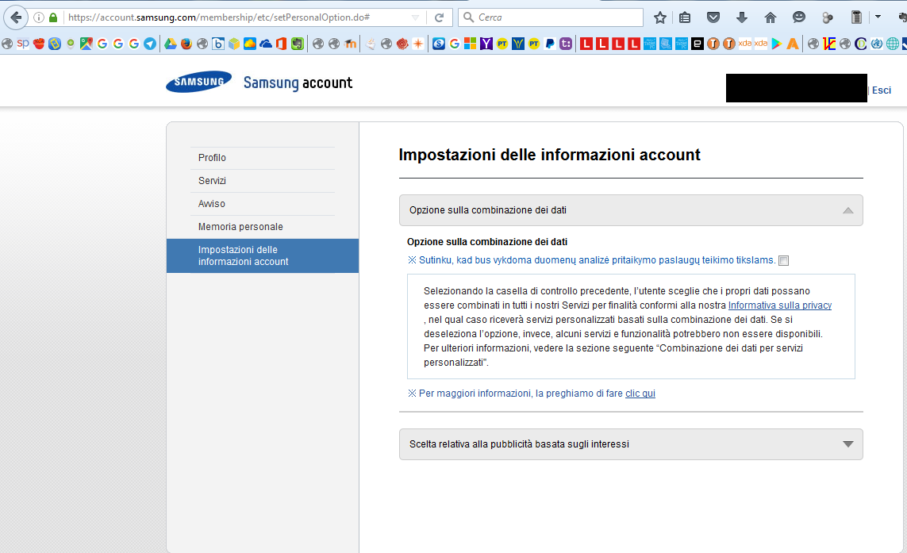Go to the Home page icon
907x553 pixels.
(771, 17)
